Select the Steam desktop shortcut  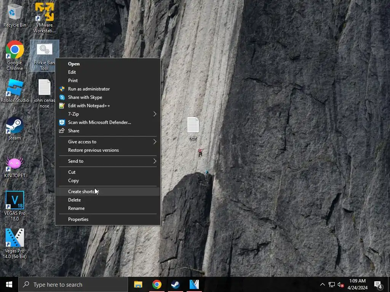point(15,129)
